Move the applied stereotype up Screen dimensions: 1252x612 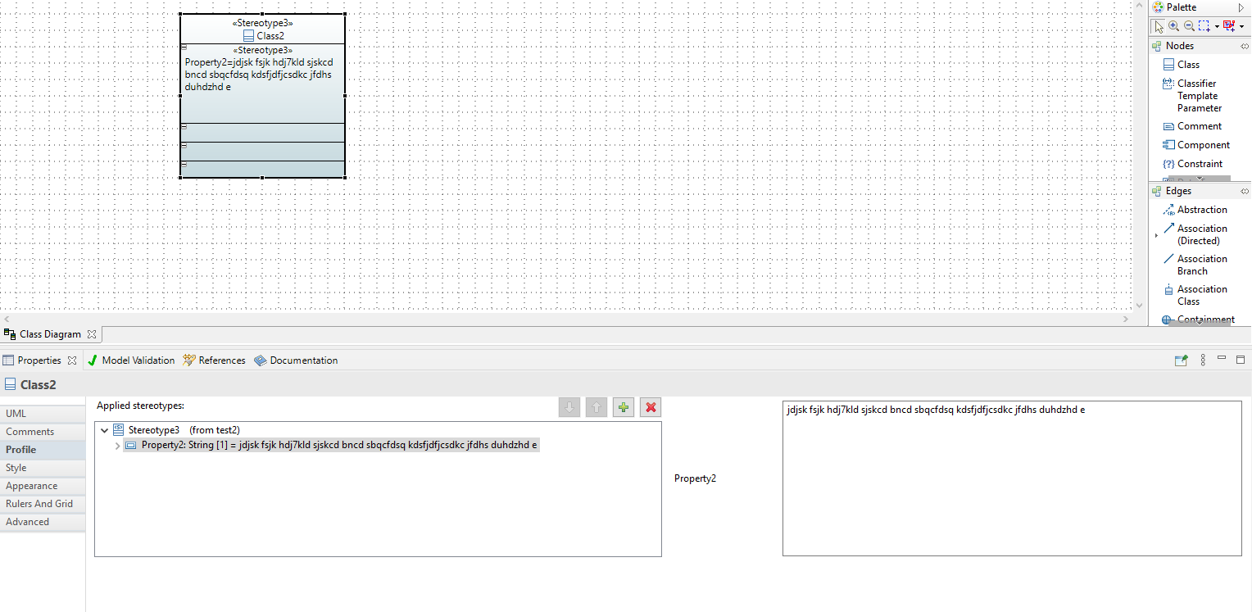[597, 407]
